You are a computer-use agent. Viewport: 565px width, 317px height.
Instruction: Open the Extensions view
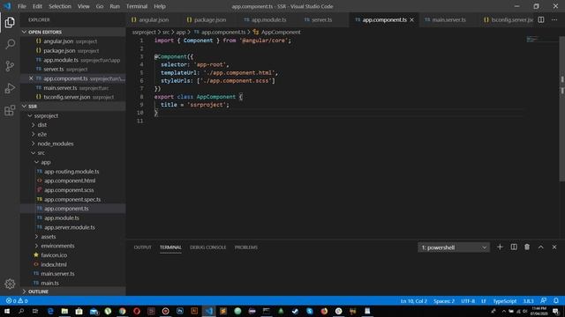10,110
